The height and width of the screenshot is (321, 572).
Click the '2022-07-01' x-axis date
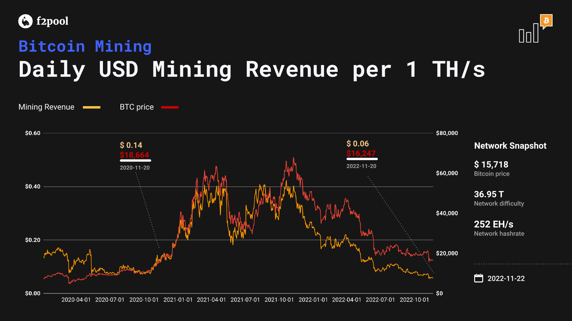[x=380, y=300]
